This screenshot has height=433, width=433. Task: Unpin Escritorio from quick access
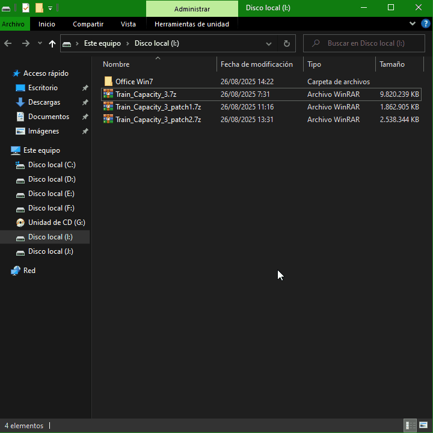(x=85, y=88)
